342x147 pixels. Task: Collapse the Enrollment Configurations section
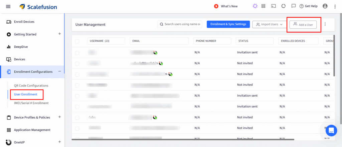point(59,71)
